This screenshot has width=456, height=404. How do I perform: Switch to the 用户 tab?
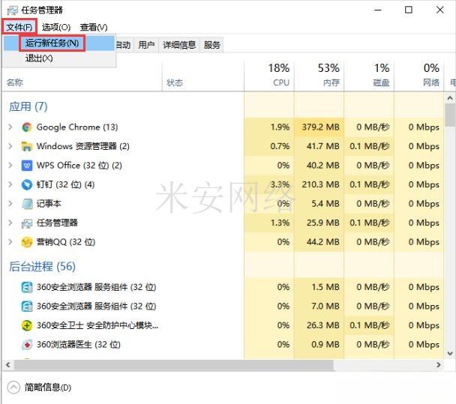[146, 45]
